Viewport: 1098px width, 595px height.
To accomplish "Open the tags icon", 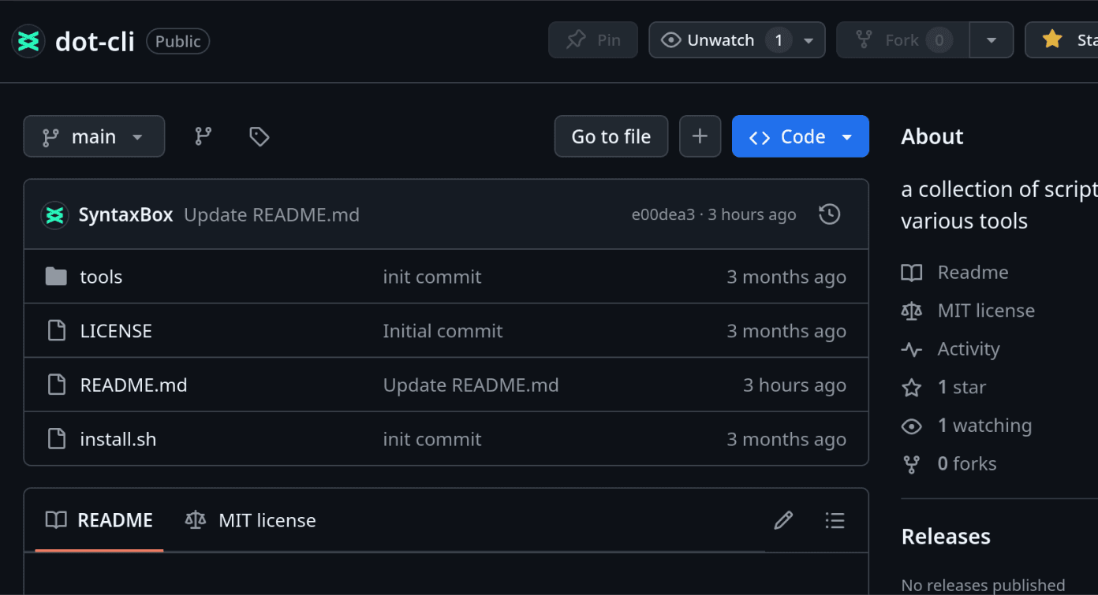I will pos(259,136).
